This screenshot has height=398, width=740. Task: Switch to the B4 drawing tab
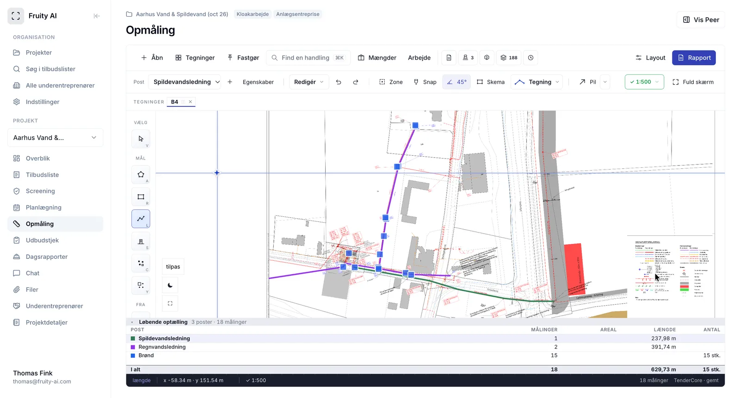(174, 102)
